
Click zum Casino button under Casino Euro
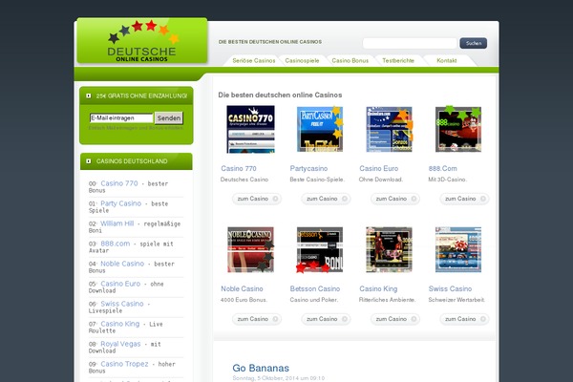[x=395, y=199]
